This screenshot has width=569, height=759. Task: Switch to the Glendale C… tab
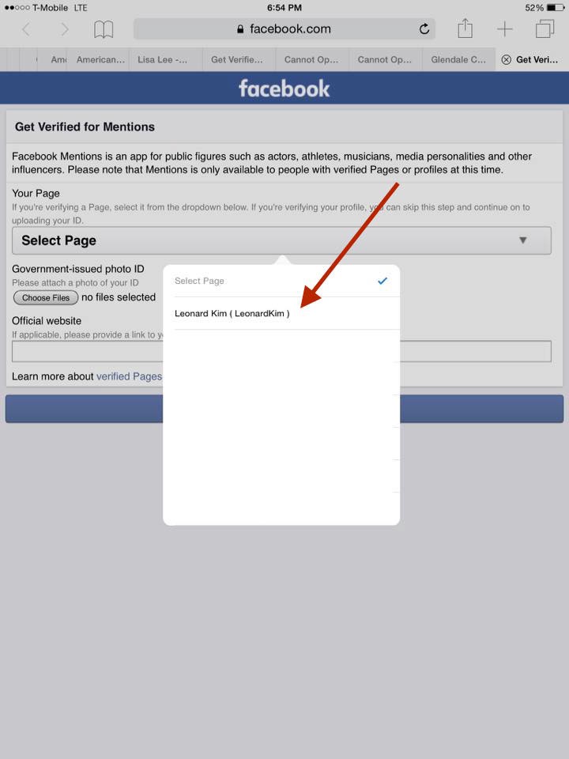[x=458, y=59]
